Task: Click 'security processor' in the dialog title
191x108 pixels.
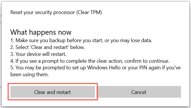Action: click(55, 12)
